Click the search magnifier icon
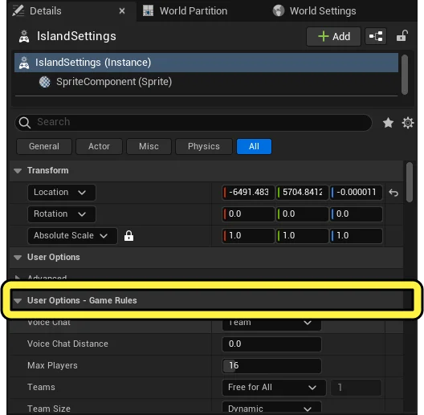424x415 pixels. [25, 123]
